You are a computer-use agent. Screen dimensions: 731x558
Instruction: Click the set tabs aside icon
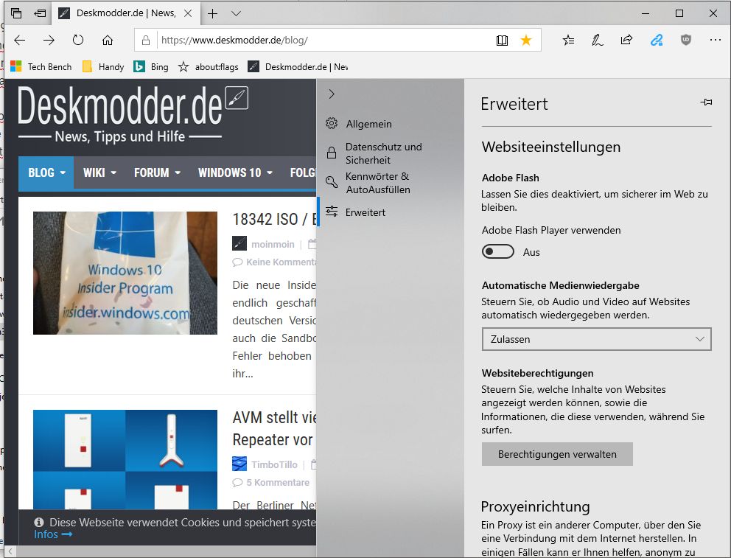[x=40, y=13]
